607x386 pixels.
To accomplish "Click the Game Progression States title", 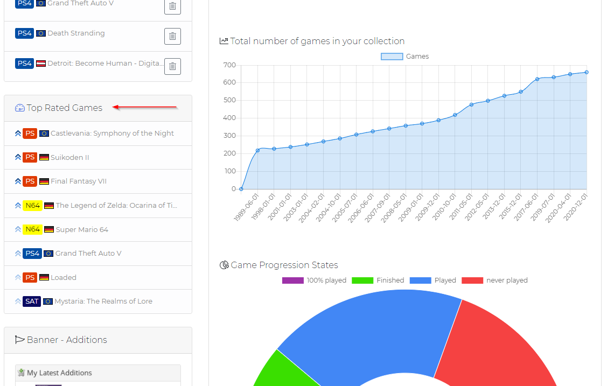I will tap(284, 265).
